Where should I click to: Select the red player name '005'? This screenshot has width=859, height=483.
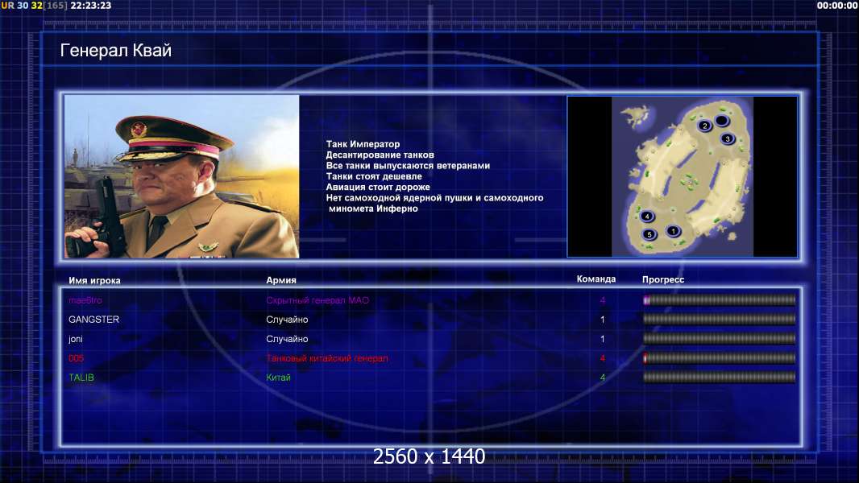[x=76, y=358]
